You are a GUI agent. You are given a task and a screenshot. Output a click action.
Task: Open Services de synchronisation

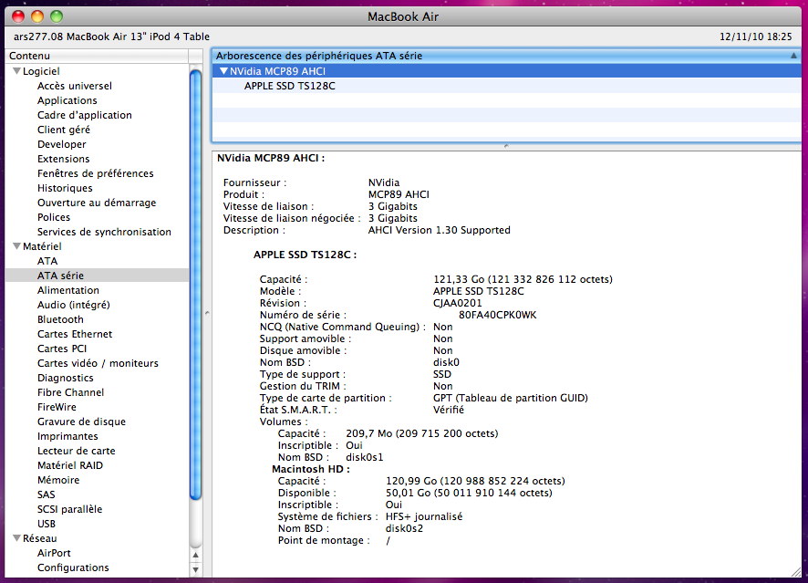coord(104,232)
